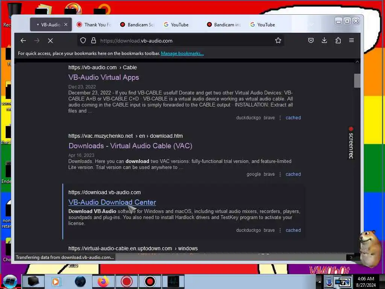The width and height of the screenshot is (385, 289).
Task: Switch to the Thank You tab
Action: click(x=94, y=24)
